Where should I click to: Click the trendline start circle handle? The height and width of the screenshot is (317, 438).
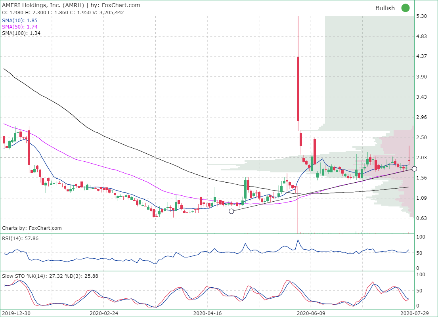pyautogui.click(x=231, y=212)
